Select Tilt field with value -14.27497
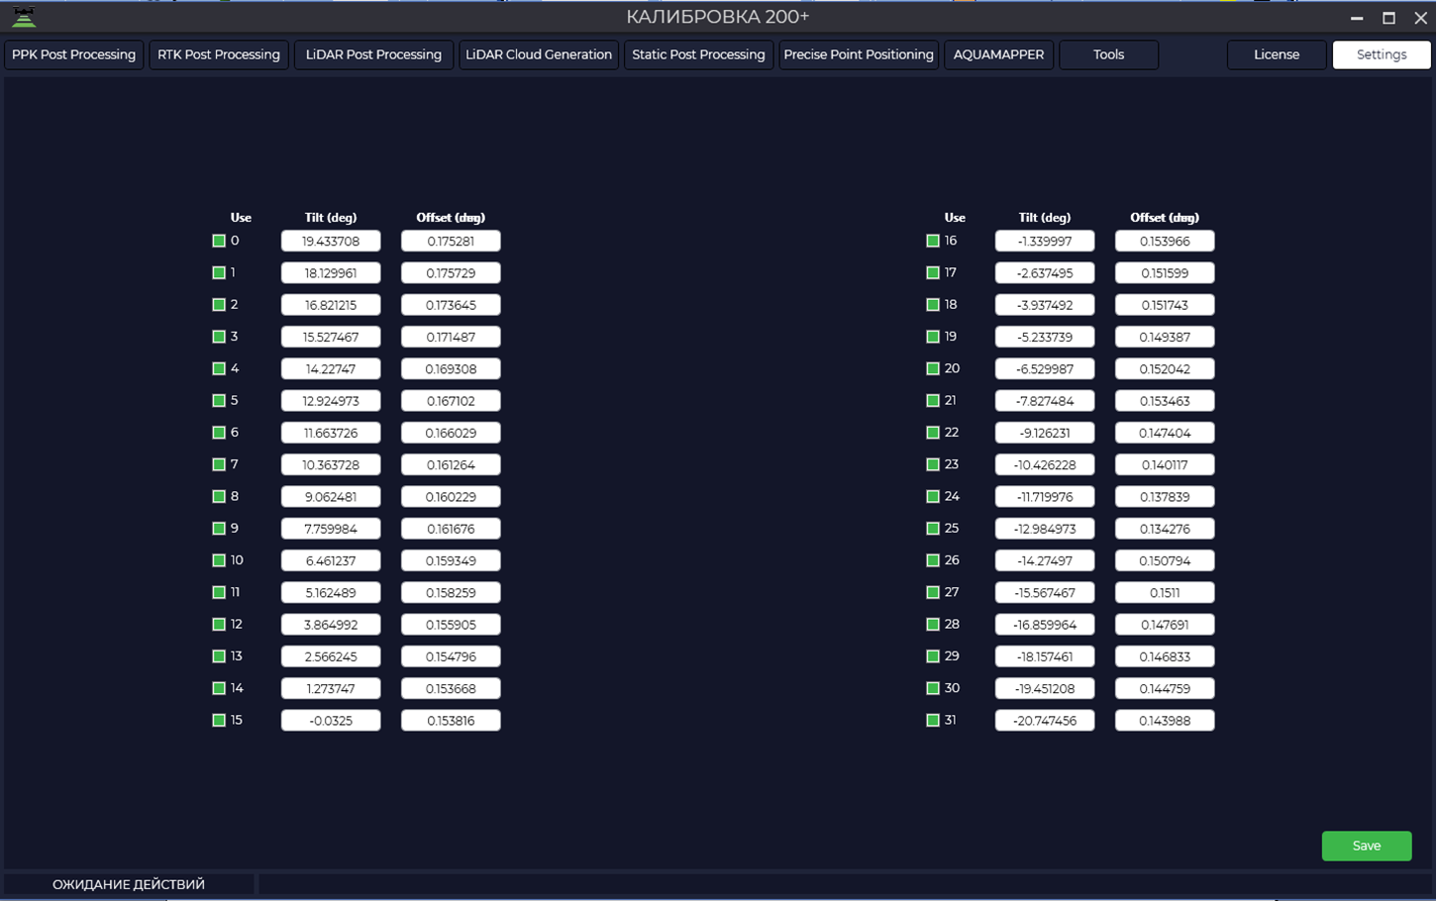1437x902 pixels. click(1045, 560)
